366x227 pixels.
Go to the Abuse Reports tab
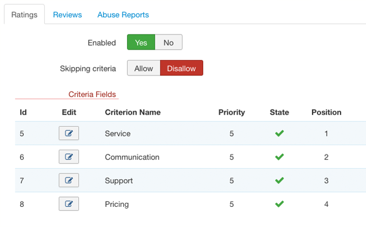(123, 14)
